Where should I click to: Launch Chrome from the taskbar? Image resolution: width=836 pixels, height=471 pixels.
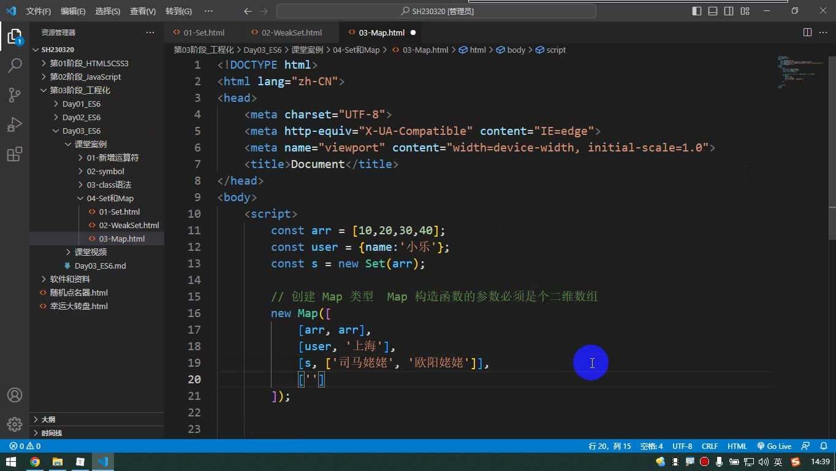click(35, 462)
